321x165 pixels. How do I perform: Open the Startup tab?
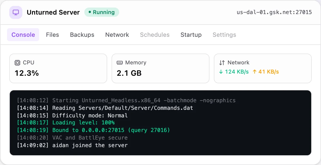191,35
